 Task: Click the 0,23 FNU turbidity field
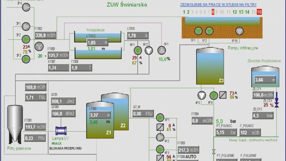(x=35, y=138)
